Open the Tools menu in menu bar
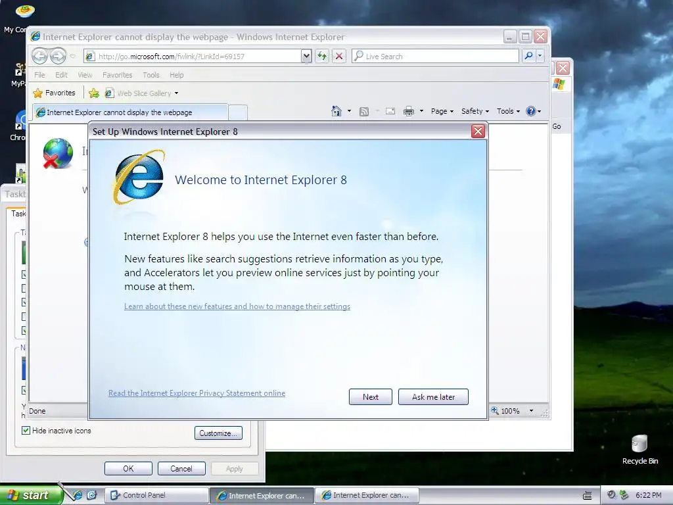673x505 pixels. [151, 75]
